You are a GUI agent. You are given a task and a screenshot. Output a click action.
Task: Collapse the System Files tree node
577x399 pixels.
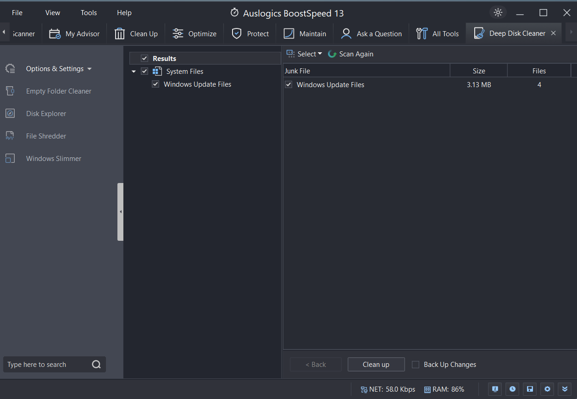(x=134, y=72)
